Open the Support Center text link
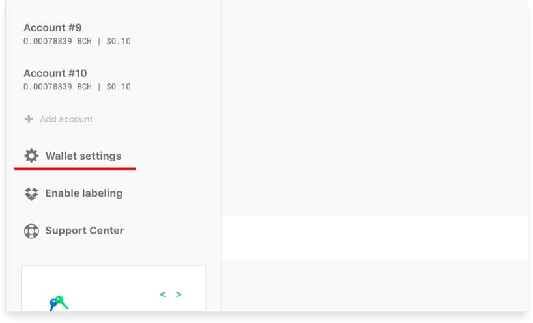Viewport: 533px width, 323px height. click(x=85, y=231)
